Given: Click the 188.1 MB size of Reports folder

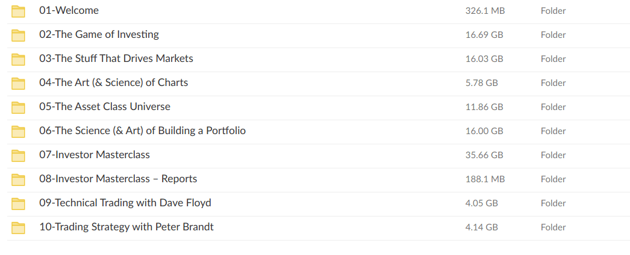Looking at the screenshot, I should tap(485, 179).
